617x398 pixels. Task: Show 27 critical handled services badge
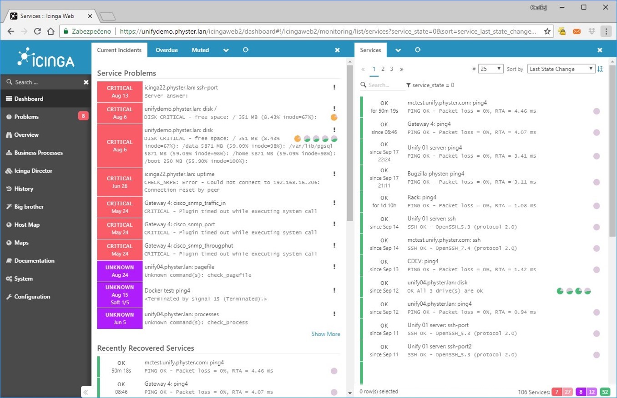567,392
